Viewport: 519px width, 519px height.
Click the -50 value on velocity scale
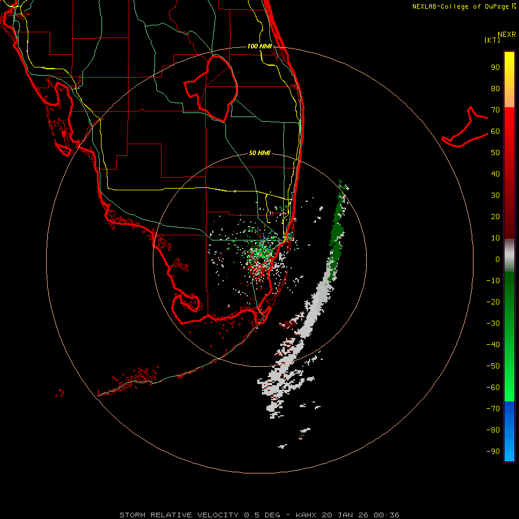pos(493,366)
